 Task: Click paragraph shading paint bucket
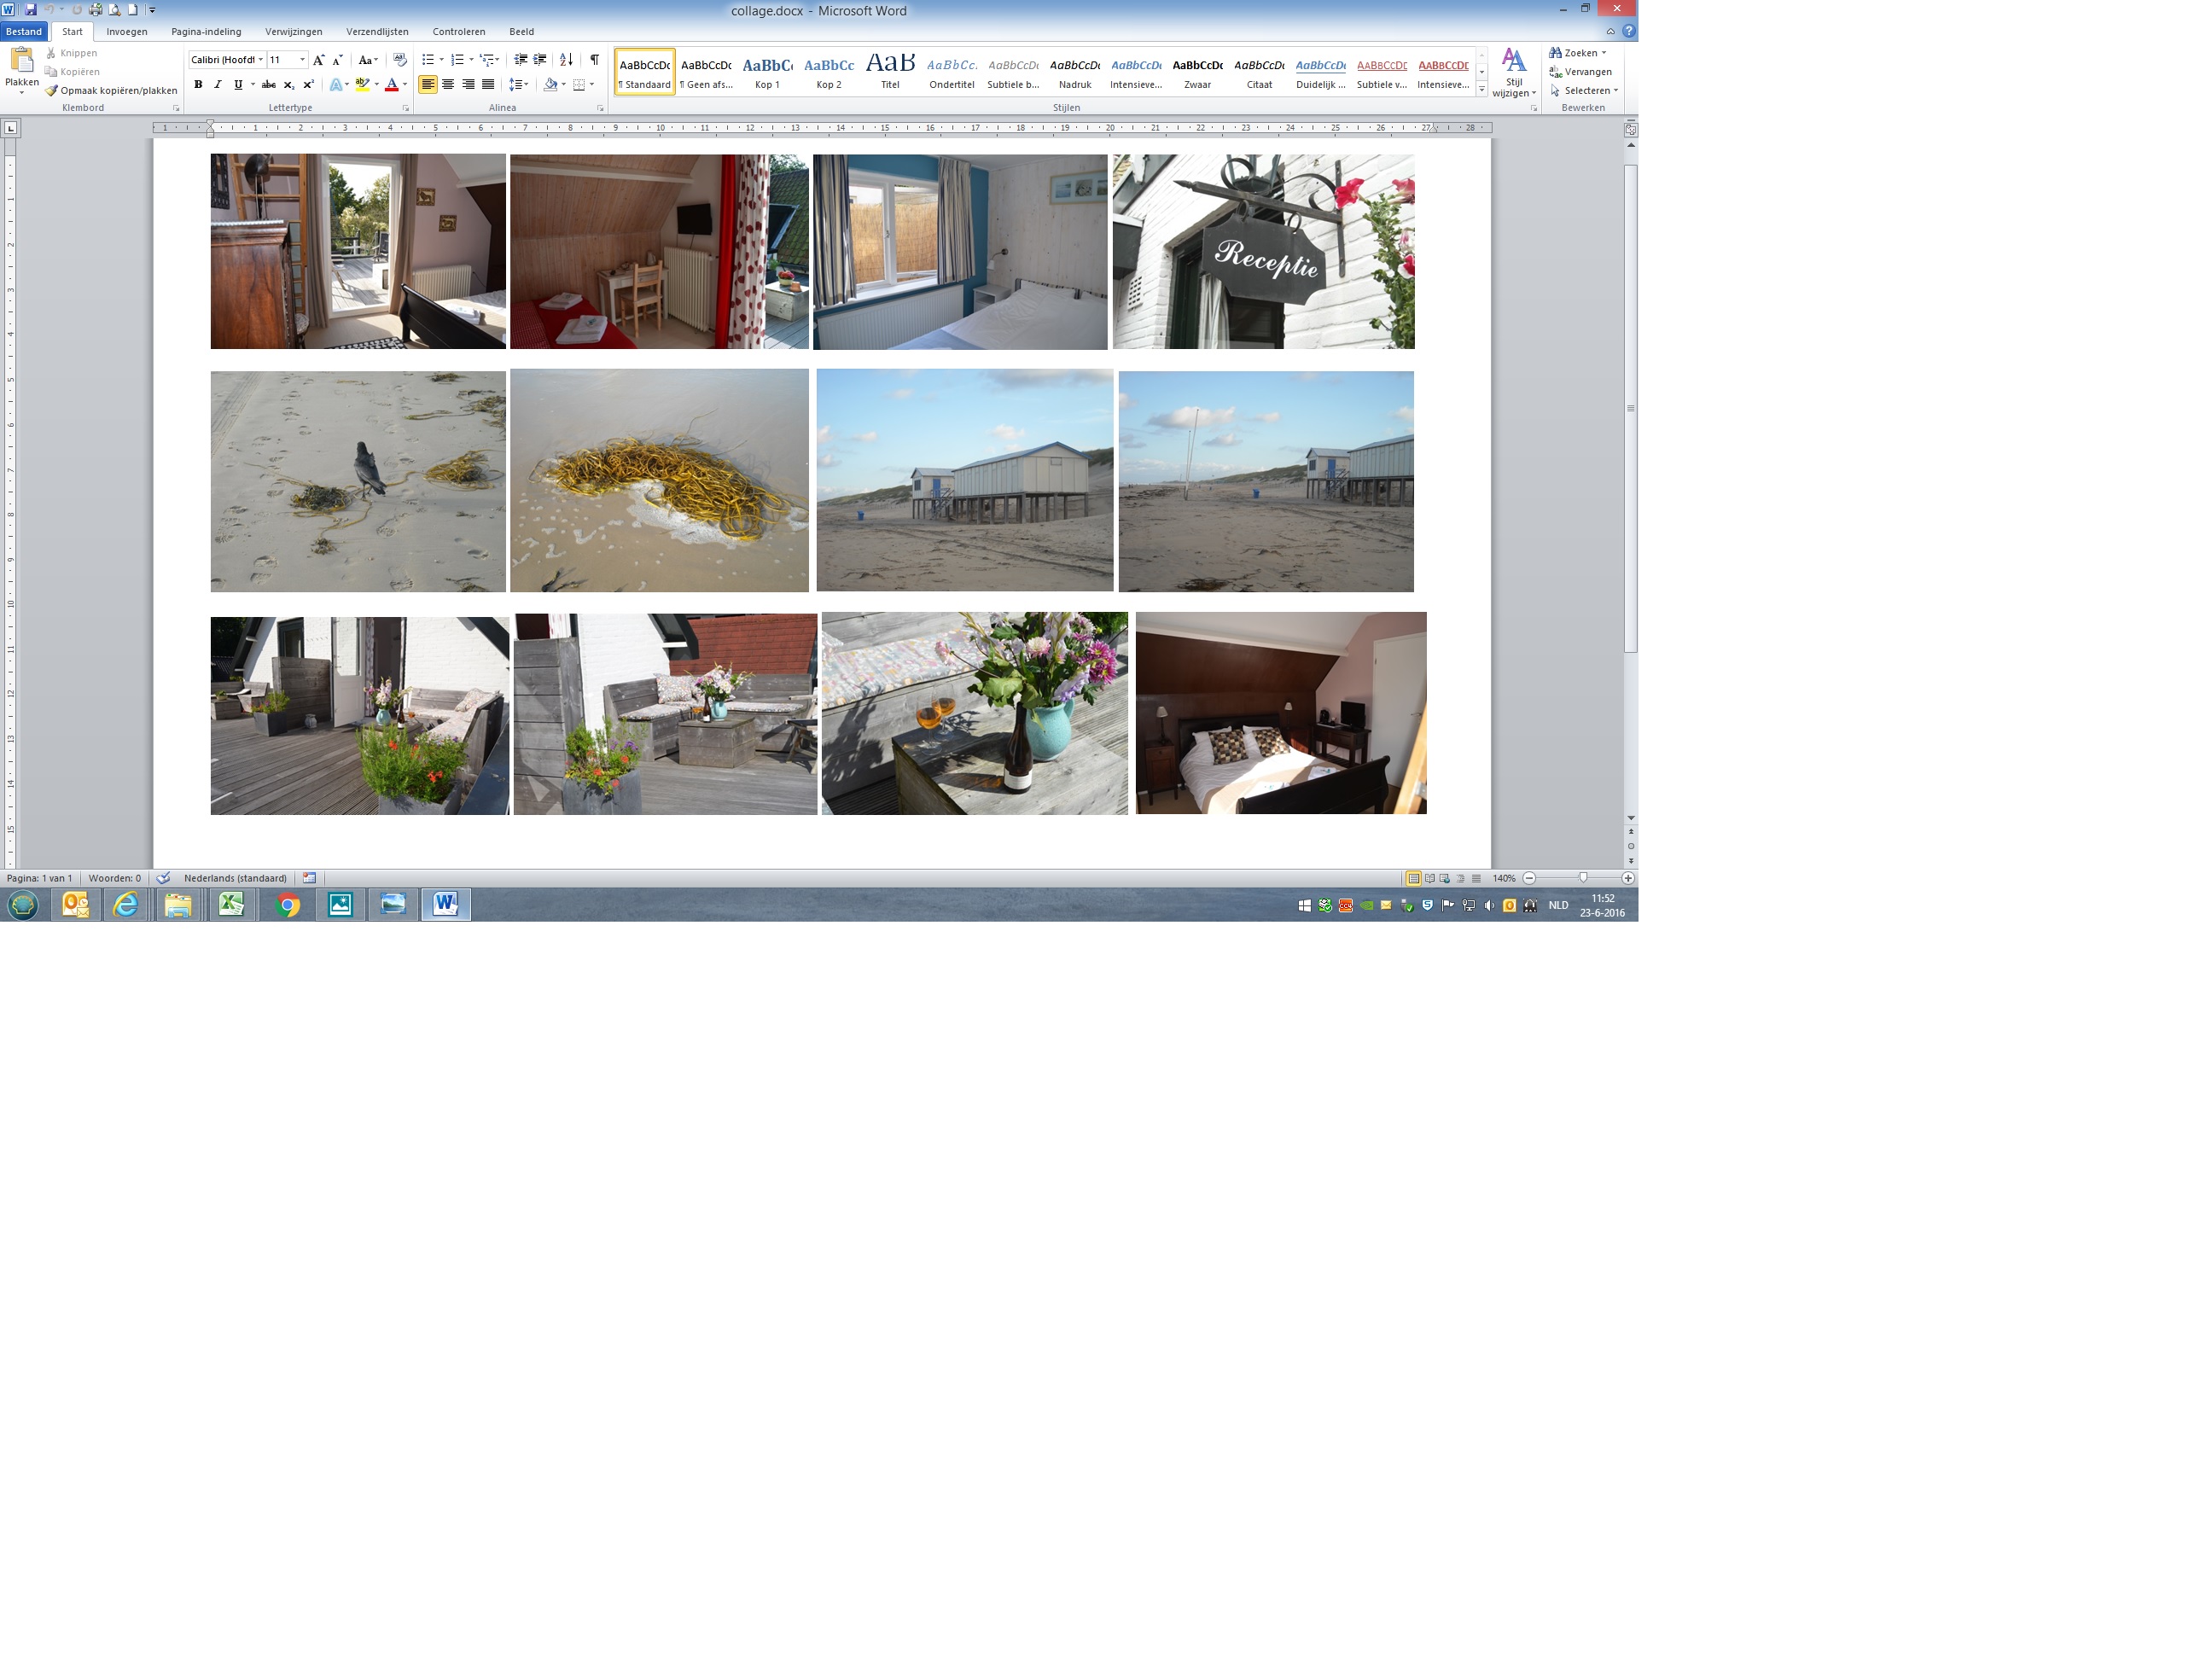(x=550, y=85)
